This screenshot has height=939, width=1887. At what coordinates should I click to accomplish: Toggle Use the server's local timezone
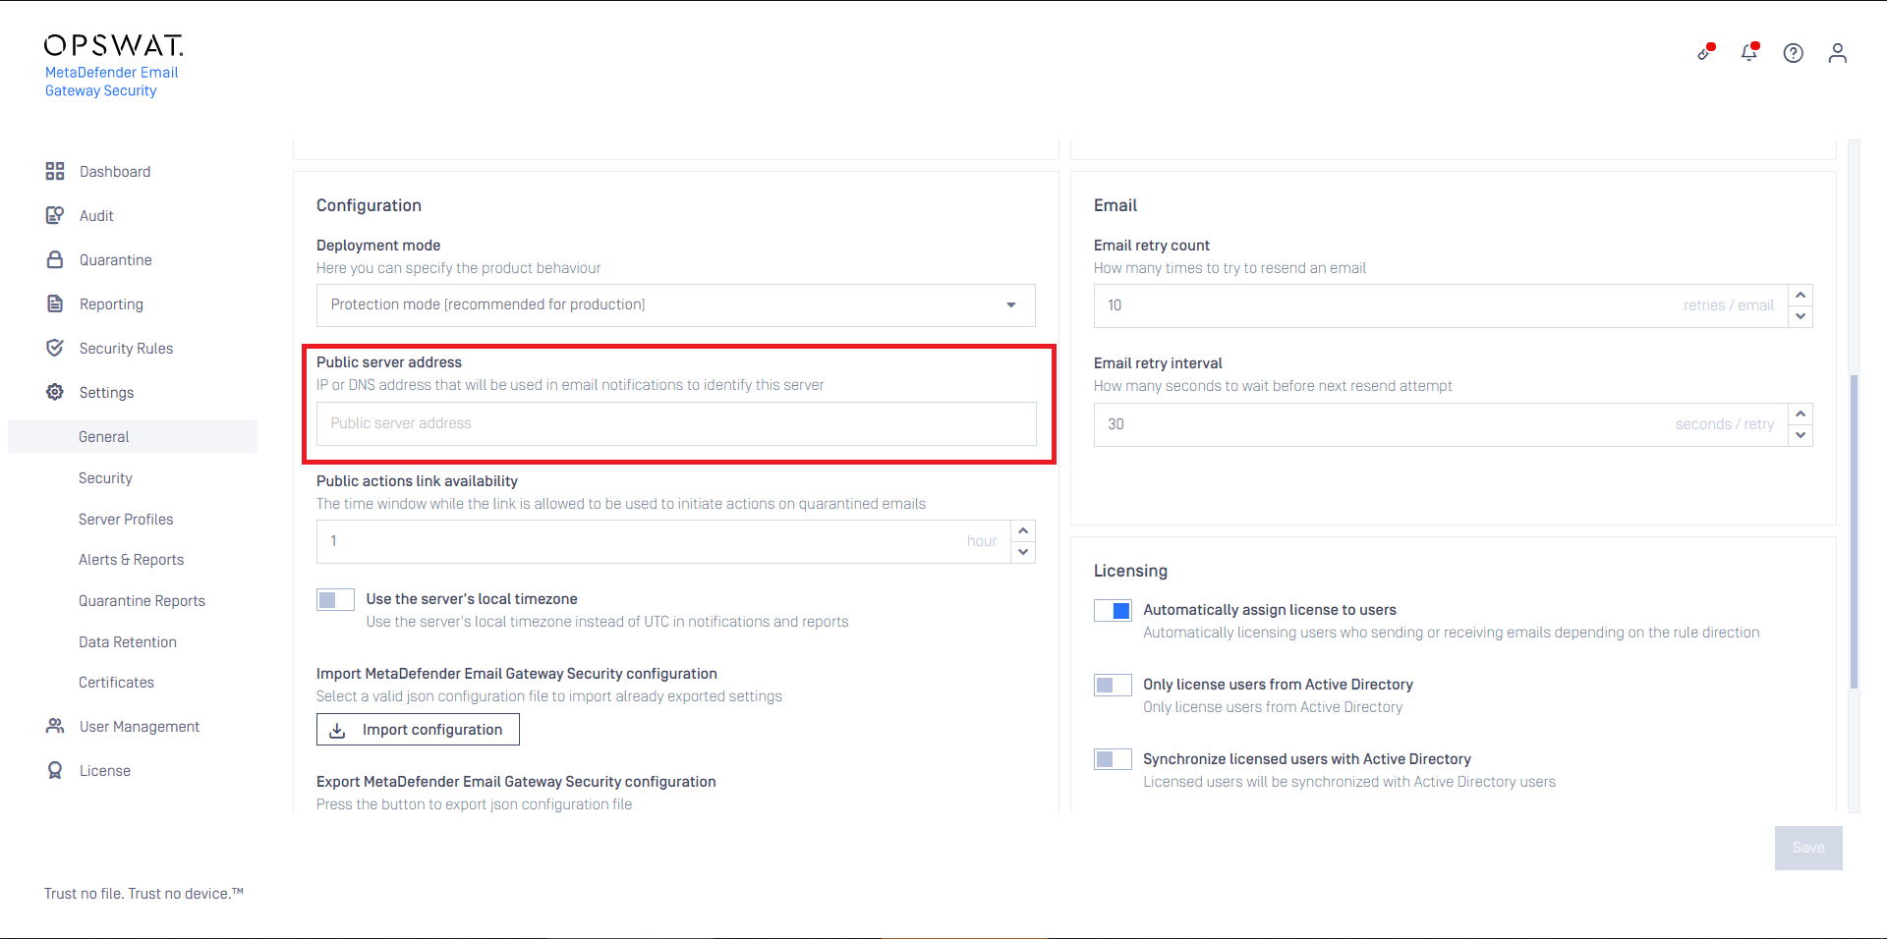tap(335, 599)
